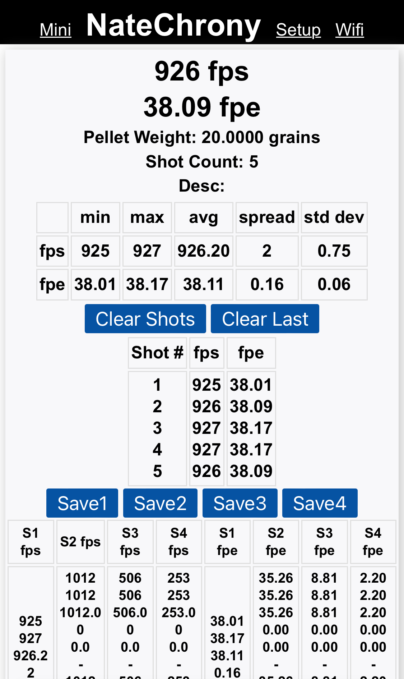Click the S4 fpe column header
Screen dimensions: 404x679
click(x=373, y=542)
